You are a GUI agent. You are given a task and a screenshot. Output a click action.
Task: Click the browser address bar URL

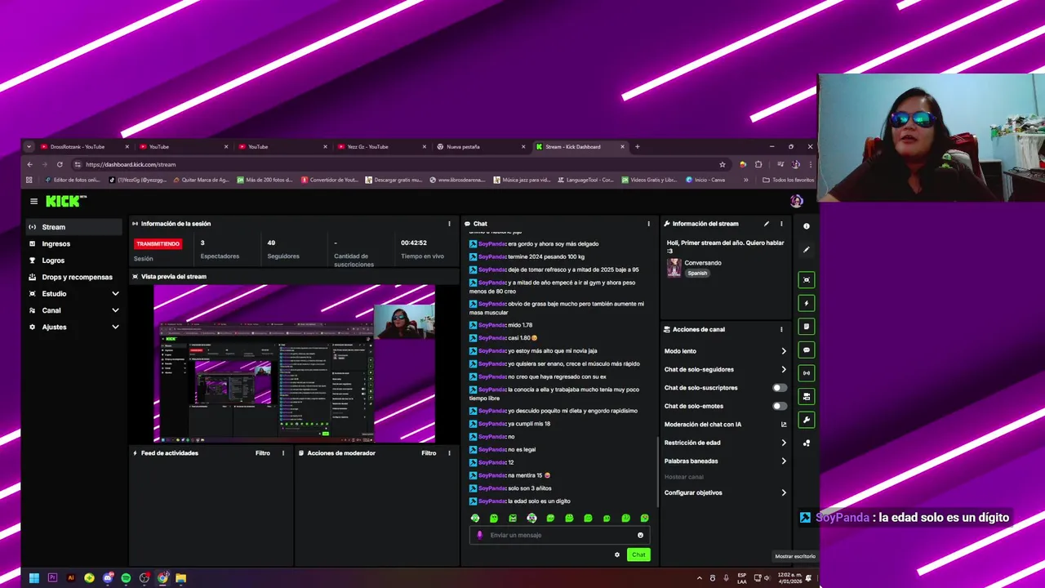coord(131,164)
